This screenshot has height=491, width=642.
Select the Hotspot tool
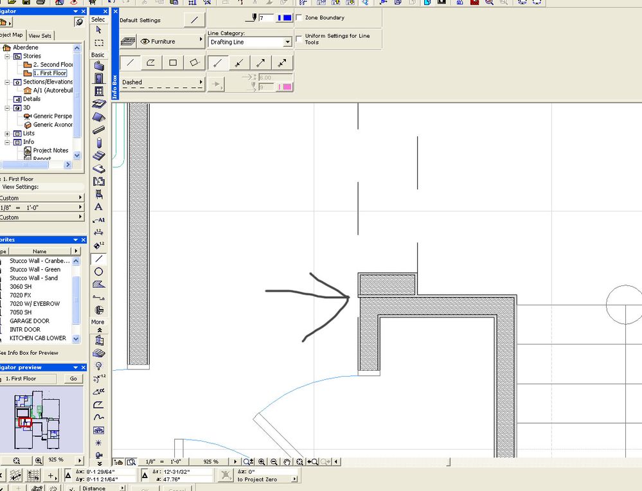pyautogui.click(x=99, y=443)
